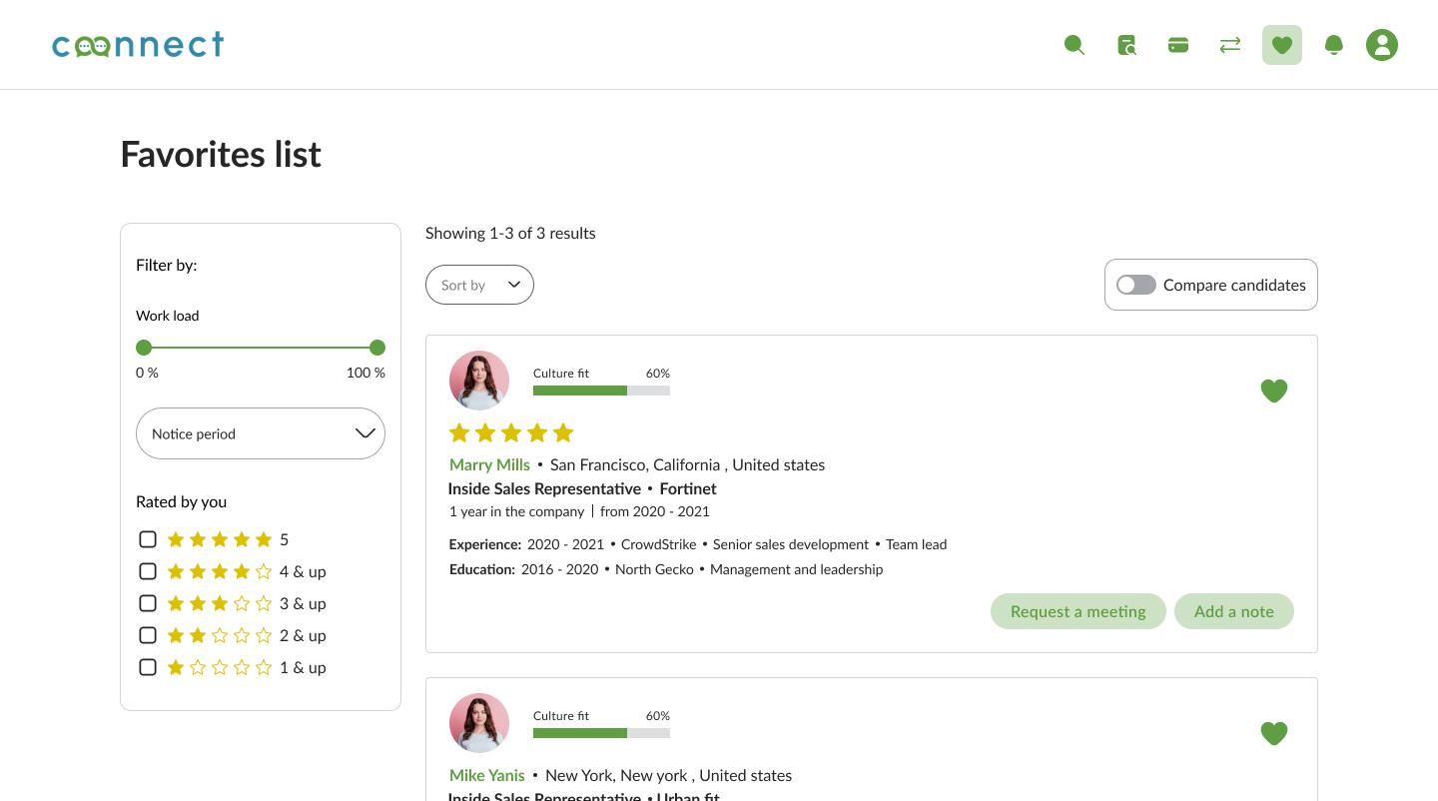
Task: Tick the 1 & up rating checkbox
Action: (x=148, y=667)
